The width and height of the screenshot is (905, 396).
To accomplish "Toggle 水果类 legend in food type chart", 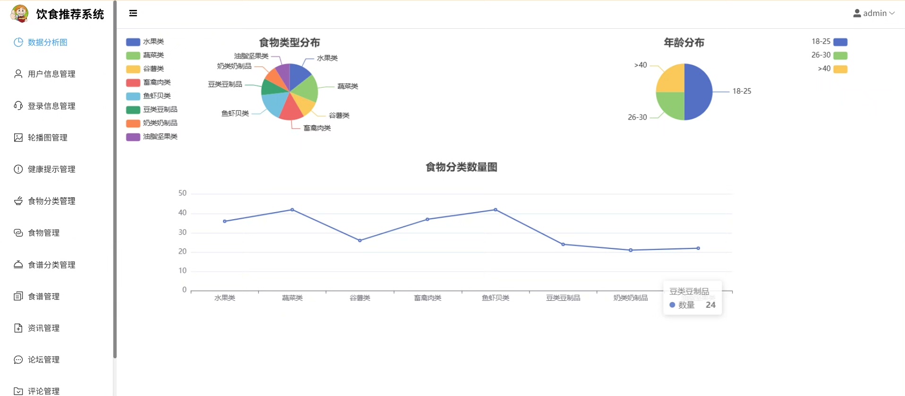I will click(x=145, y=42).
